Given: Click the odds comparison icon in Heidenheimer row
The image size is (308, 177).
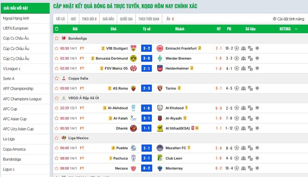Looking at the screenshot, I should [250, 68].
